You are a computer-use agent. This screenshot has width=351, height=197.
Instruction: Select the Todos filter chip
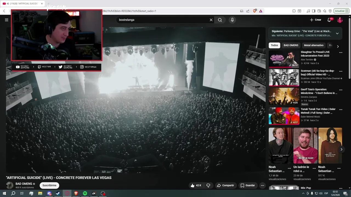tap(274, 45)
